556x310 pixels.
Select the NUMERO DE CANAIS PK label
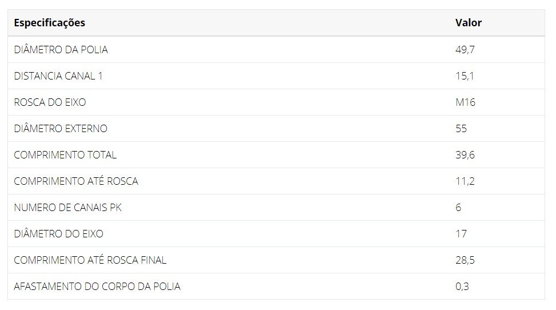[68, 208]
